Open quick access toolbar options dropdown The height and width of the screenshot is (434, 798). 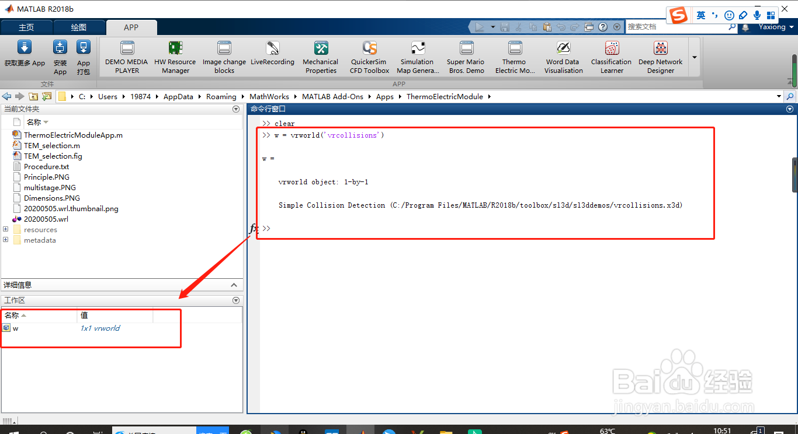point(617,27)
